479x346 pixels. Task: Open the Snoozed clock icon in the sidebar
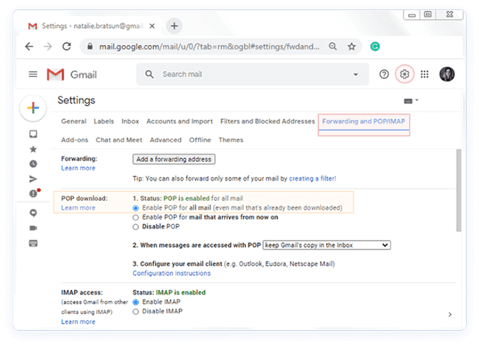pyautogui.click(x=33, y=164)
